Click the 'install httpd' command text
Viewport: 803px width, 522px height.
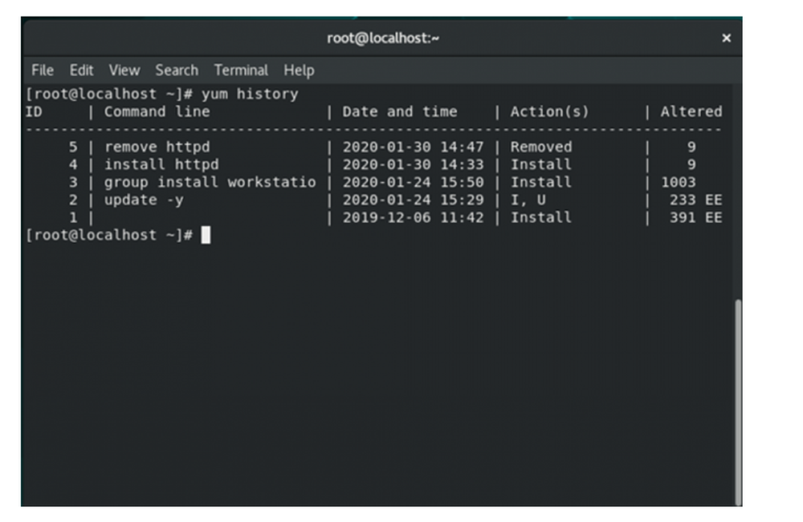coord(162,164)
